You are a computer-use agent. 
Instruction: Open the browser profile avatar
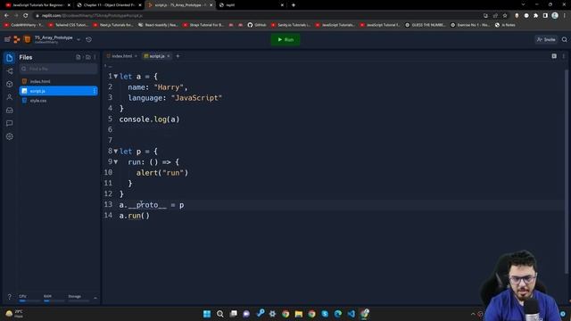[555, 16]
